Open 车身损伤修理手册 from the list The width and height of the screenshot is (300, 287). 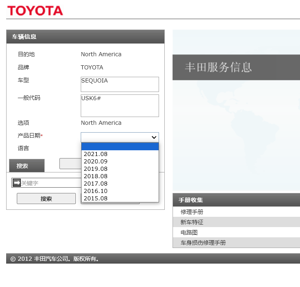pos(203,243)
